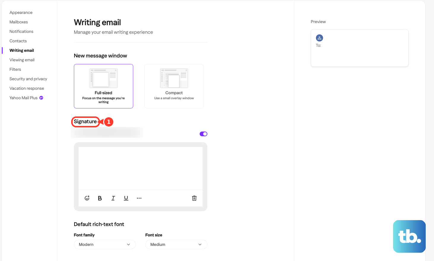Click the contact avatar in Preview
This screenshot has width=434, height=261.
tap(319, 38)
